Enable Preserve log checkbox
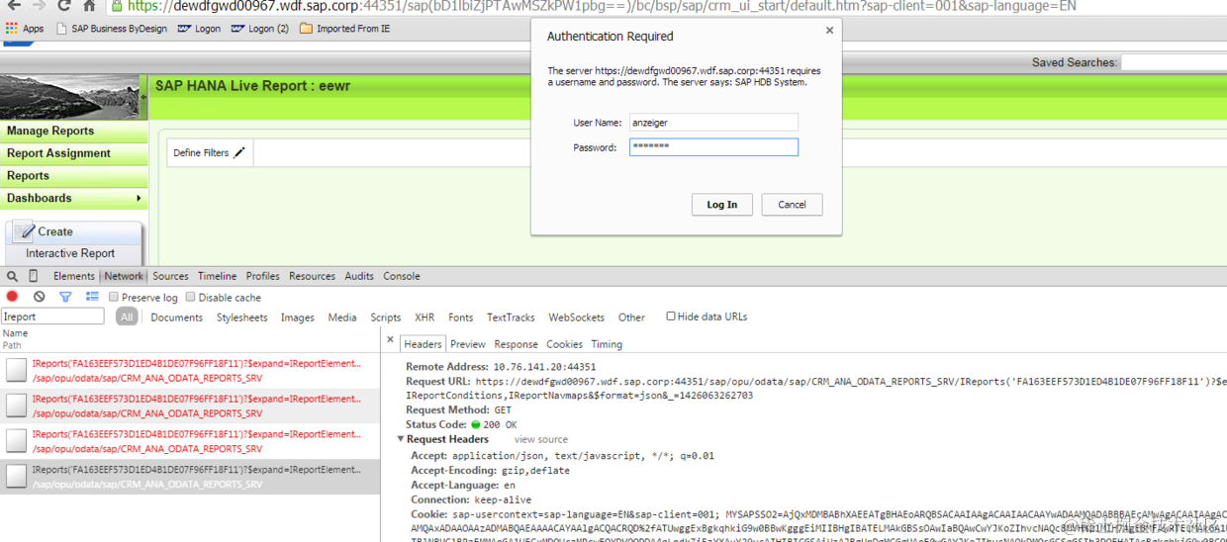1227x542 pixels. 113,298
